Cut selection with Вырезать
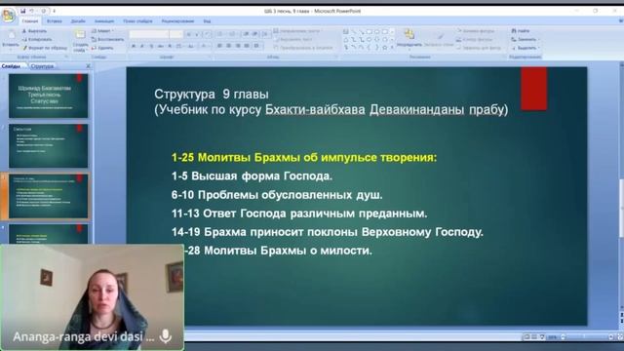 35,31
